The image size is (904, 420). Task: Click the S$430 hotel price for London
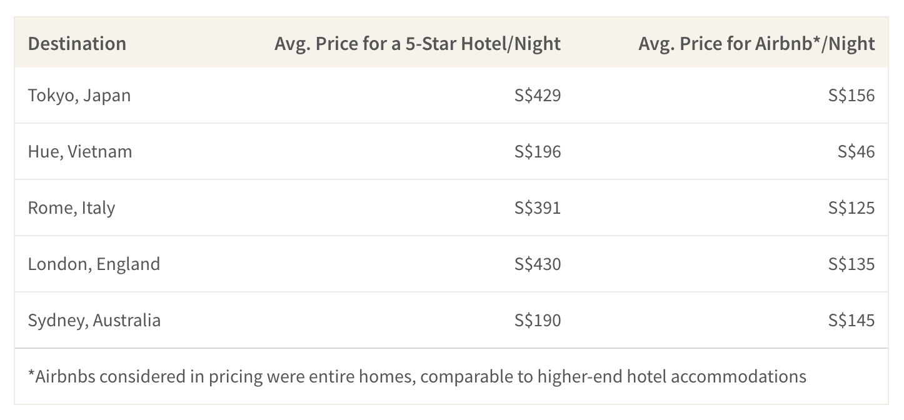tap(538, 264)
